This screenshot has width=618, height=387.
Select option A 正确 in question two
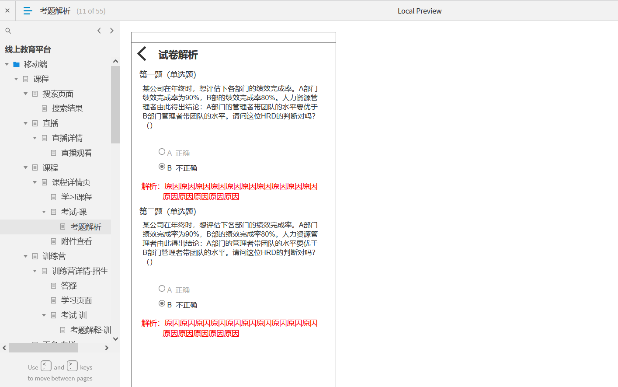(x=162, y=289)
